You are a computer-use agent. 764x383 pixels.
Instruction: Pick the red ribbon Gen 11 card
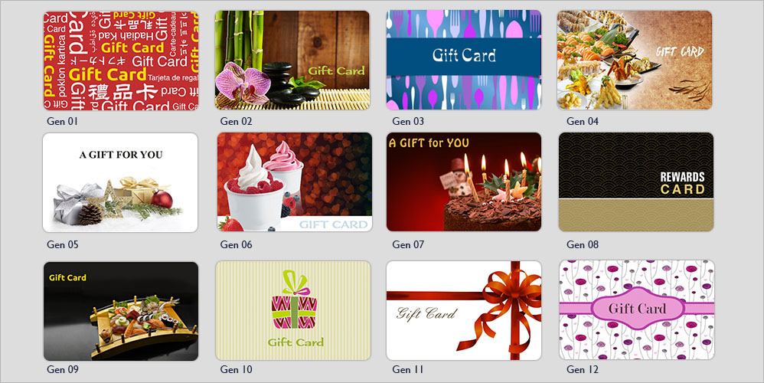(464, 310)
